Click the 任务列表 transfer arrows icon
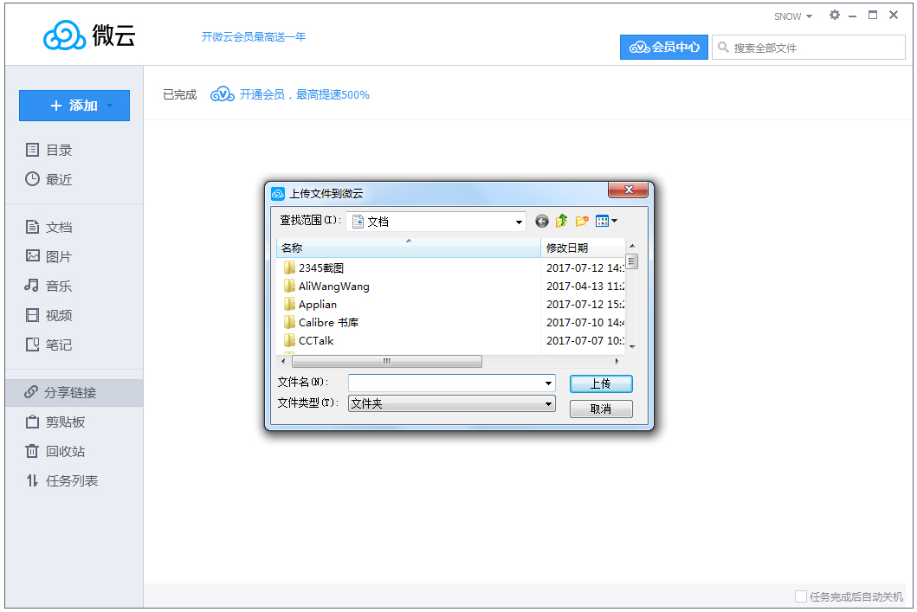 (33, 480)
